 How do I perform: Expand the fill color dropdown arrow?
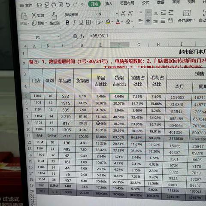[x=112, y=22]
